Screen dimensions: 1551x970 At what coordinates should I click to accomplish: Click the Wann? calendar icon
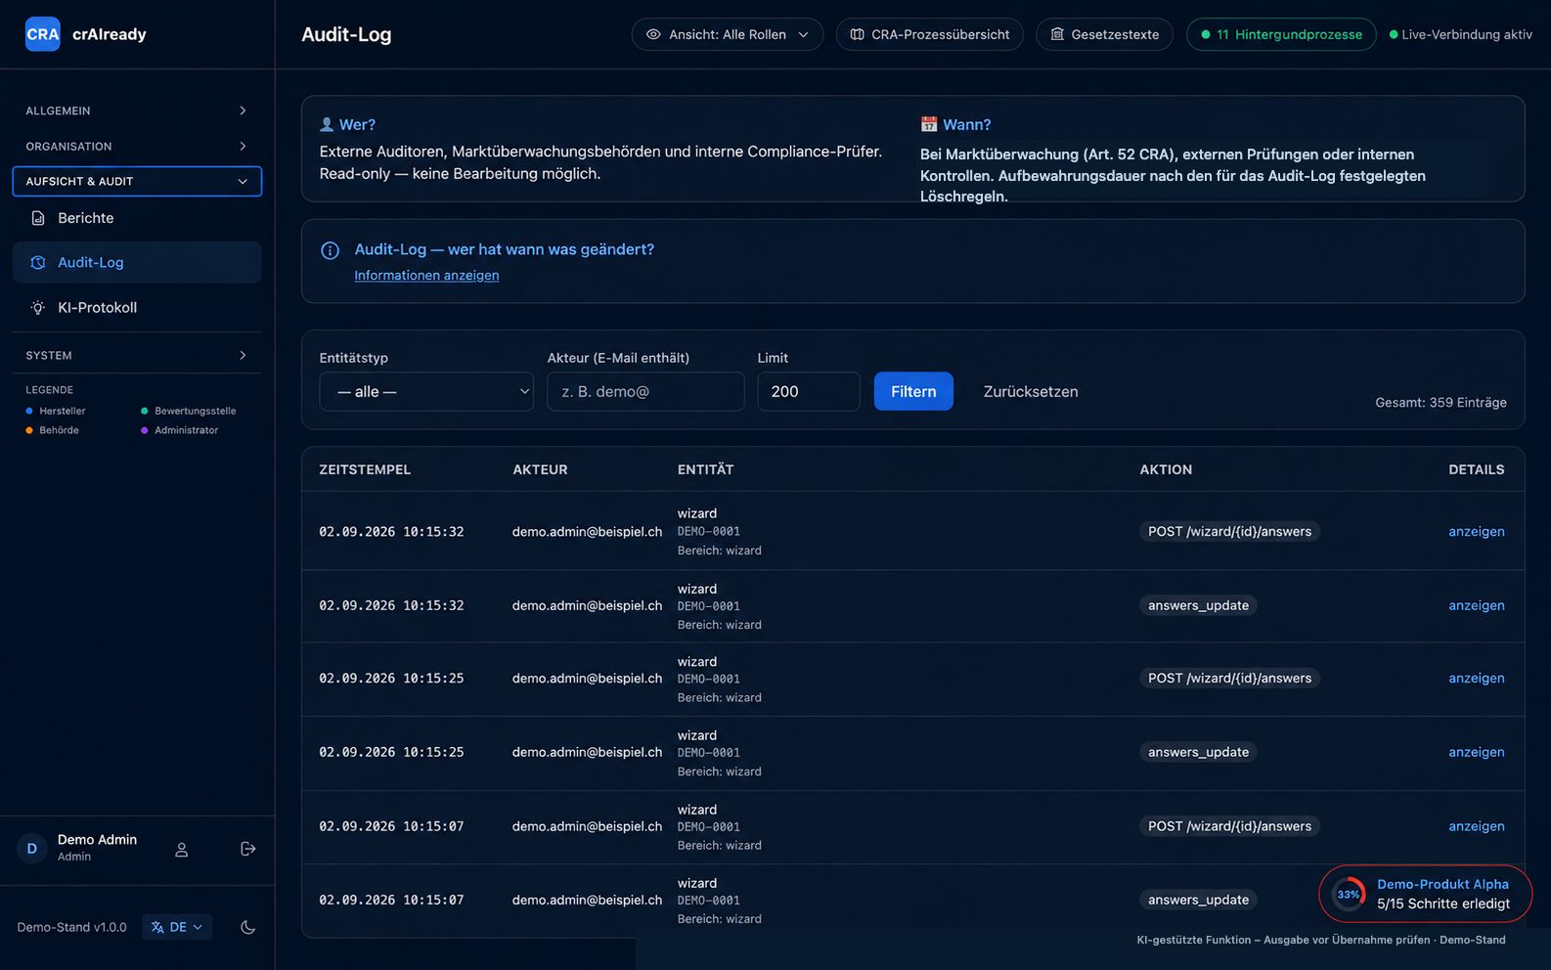(929, 124)
